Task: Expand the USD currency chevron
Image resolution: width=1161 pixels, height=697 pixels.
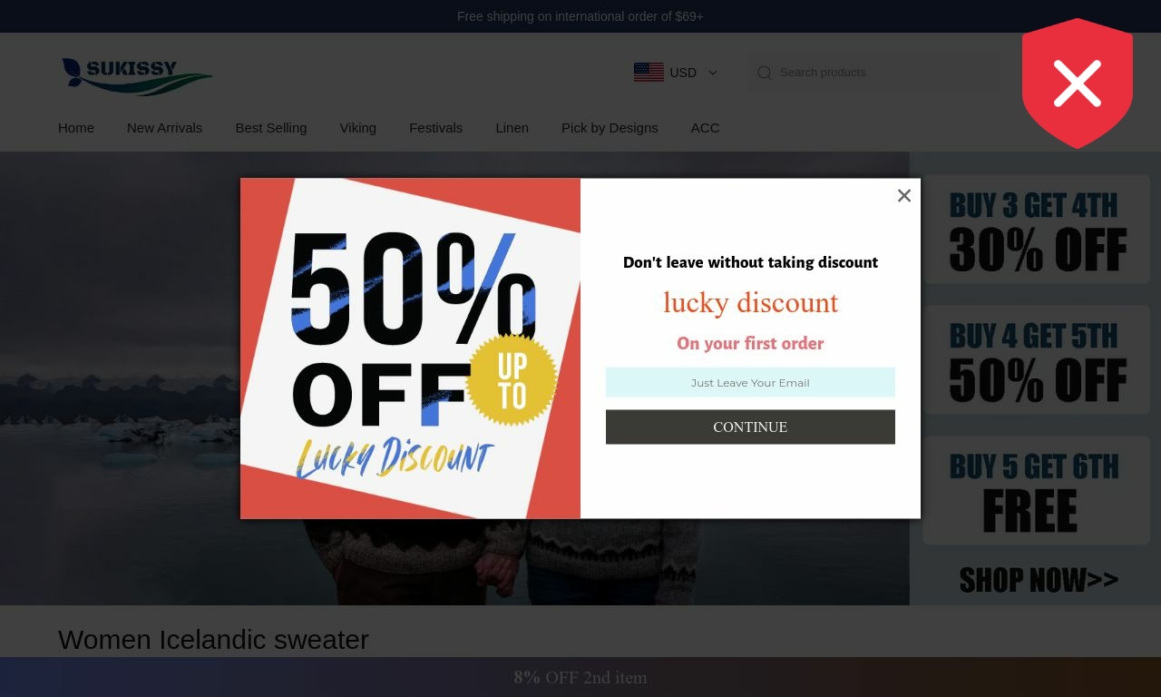Action: [x=713, y=73]
